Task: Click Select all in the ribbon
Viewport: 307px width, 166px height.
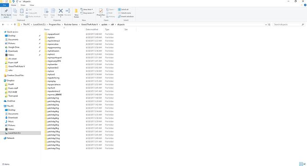Action: click(x=123, y=9)
